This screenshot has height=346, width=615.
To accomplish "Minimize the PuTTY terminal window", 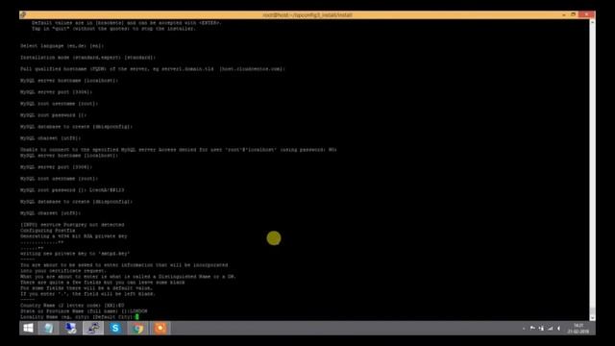I will point(564,15).
